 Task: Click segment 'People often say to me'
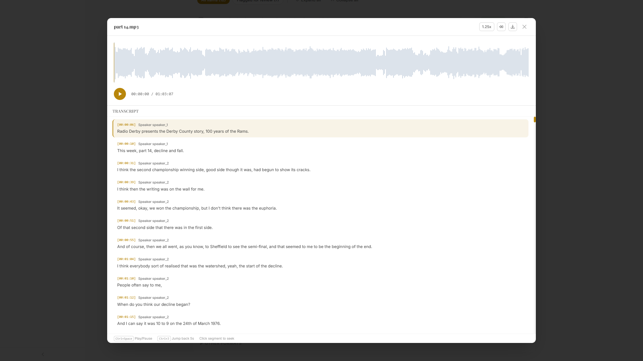320,282
